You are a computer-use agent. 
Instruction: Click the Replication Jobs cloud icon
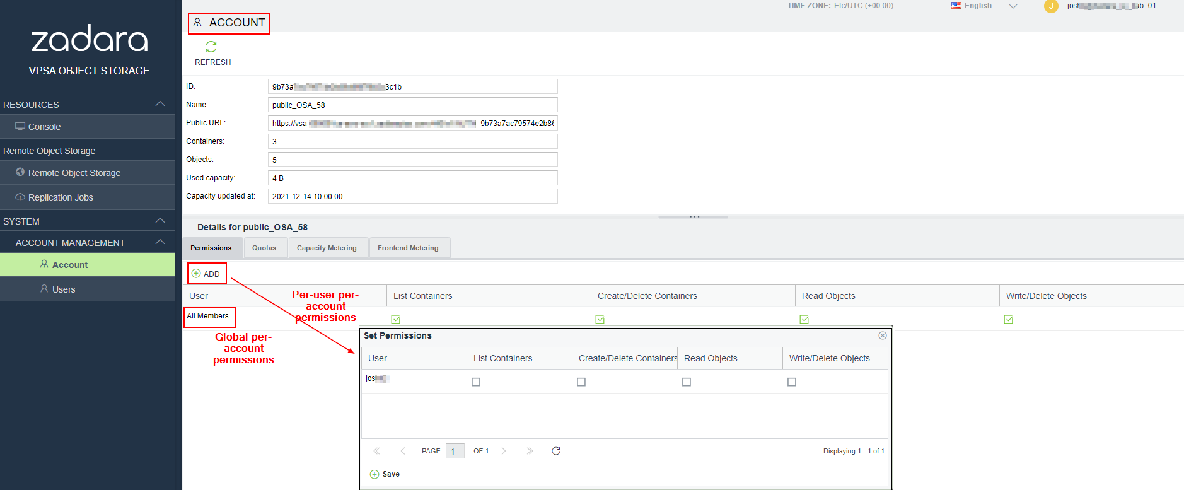[x=20, y=197]
